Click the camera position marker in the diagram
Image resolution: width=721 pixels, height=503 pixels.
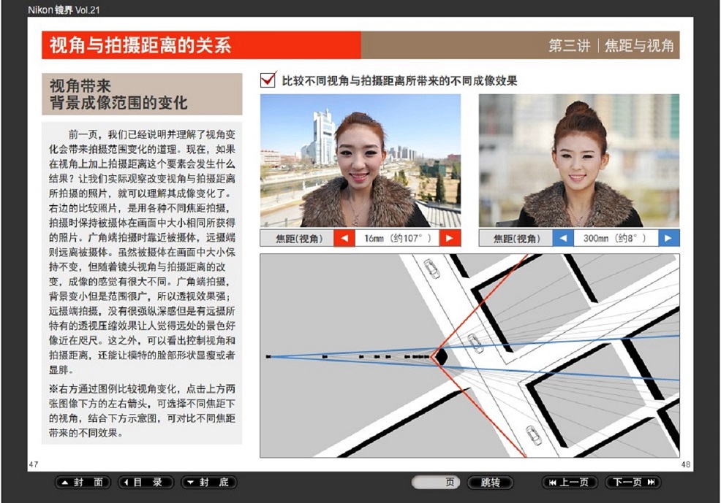(440, 356)
